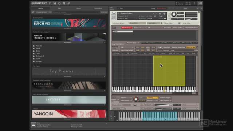Toggle the browser panel icon
Viewport: 233px width, 131px height.
click(x=50, y=3)
